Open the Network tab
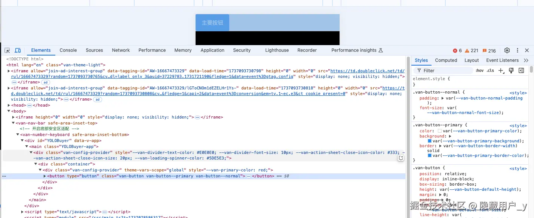The image size is (534, 218). 121,50
